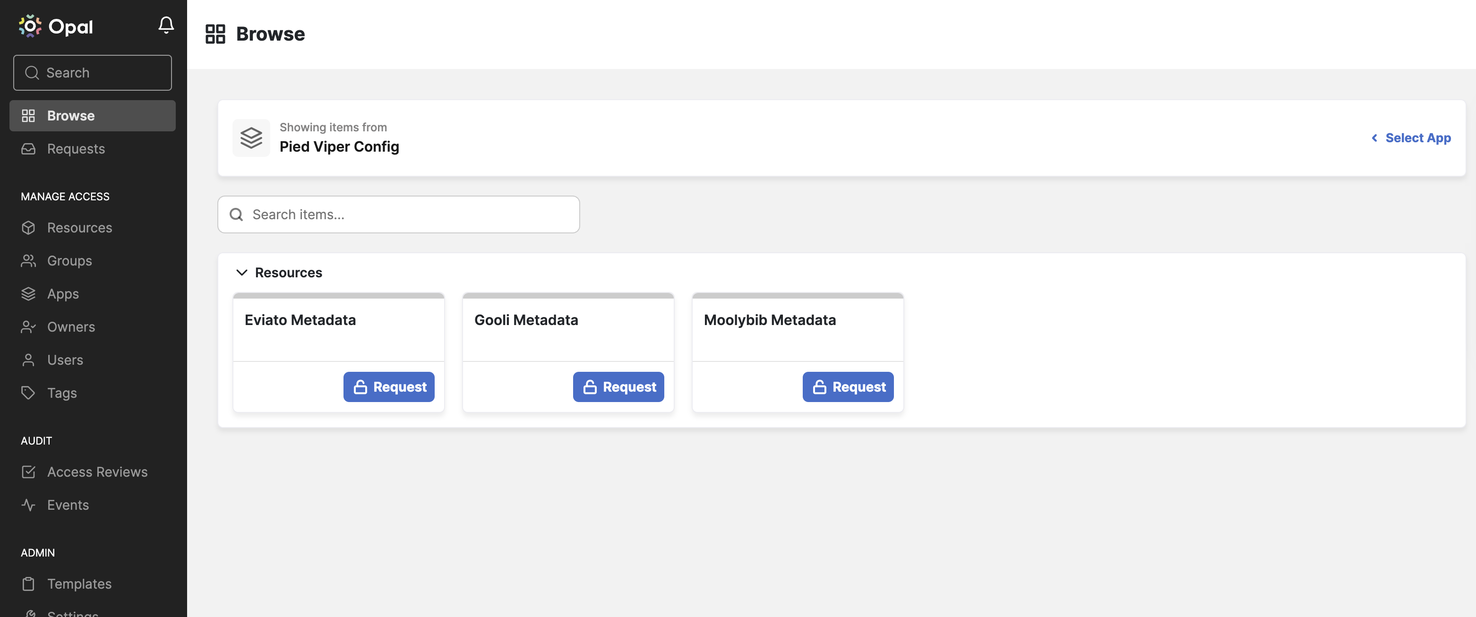This screenshot has width=1476, height=617.
Task: Request access to Moolybib Metadata
Action: [x=848, y=387]
